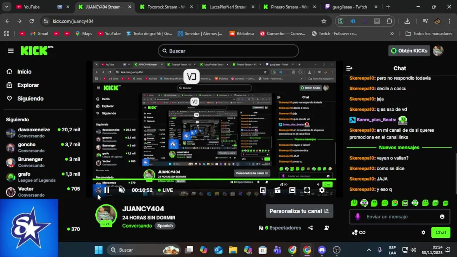The image size is (457, 257).
Task: Switch to the guagliaaaa Twitch tab
Action: pyautogui.click(x=352, y=7)
